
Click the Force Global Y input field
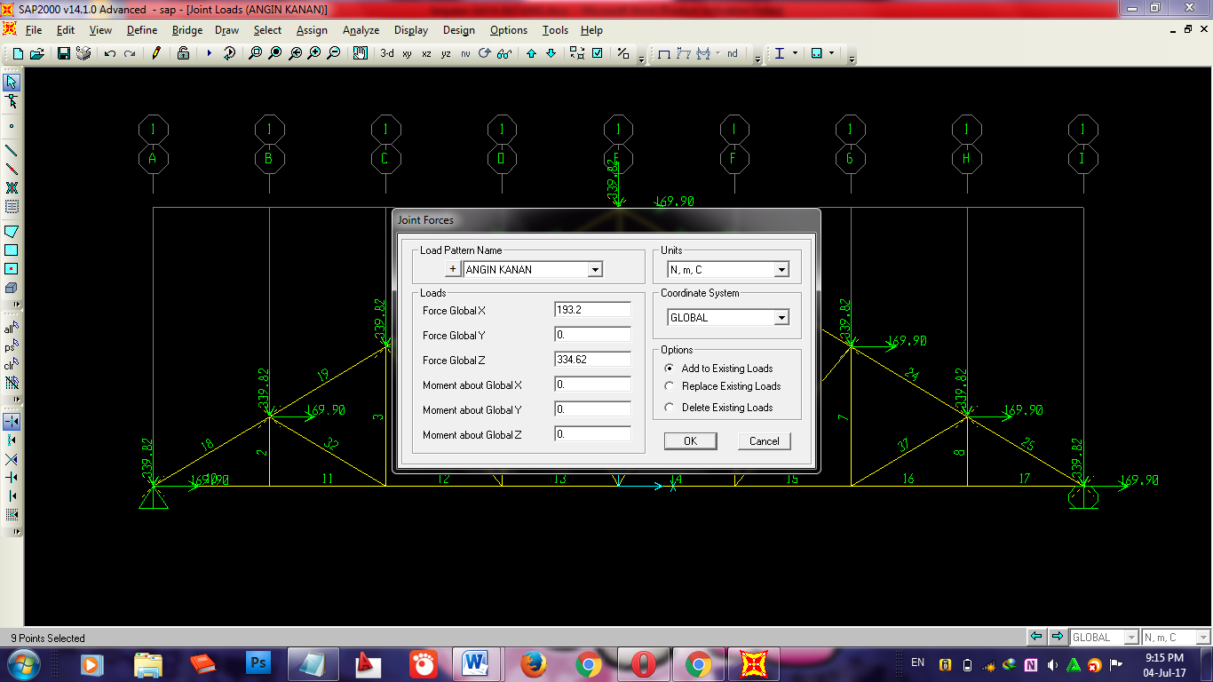tap(592, 335)
